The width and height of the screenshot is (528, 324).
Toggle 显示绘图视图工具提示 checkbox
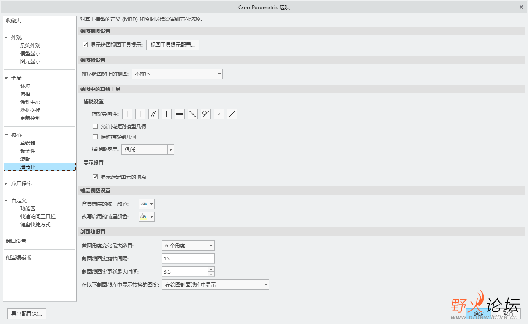(85, 45)
